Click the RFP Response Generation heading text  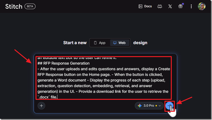click(63, 63)
